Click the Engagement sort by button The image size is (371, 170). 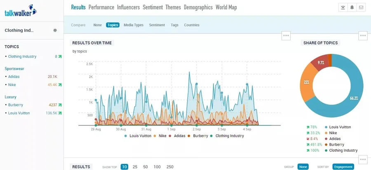(x=343, y=167)
